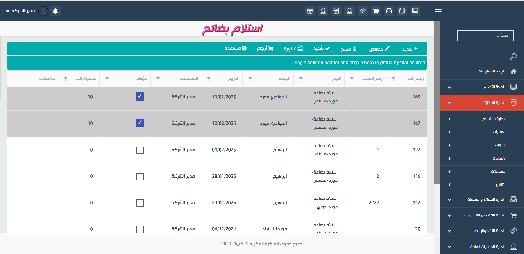Filter the النوع type column
524x254 pixels.
(301, 79)
